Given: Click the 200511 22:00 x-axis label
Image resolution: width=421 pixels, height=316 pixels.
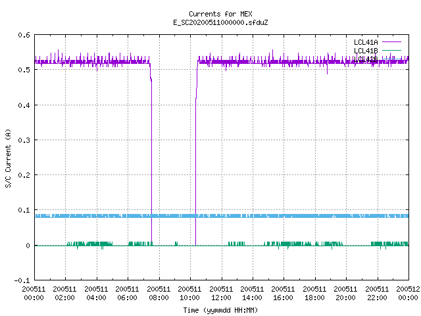Looking at the screenshot, I should tap(377, 293).
